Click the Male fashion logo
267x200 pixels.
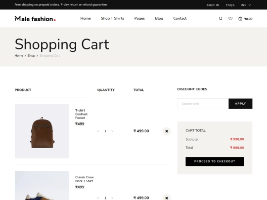click(x=35, y=19)
